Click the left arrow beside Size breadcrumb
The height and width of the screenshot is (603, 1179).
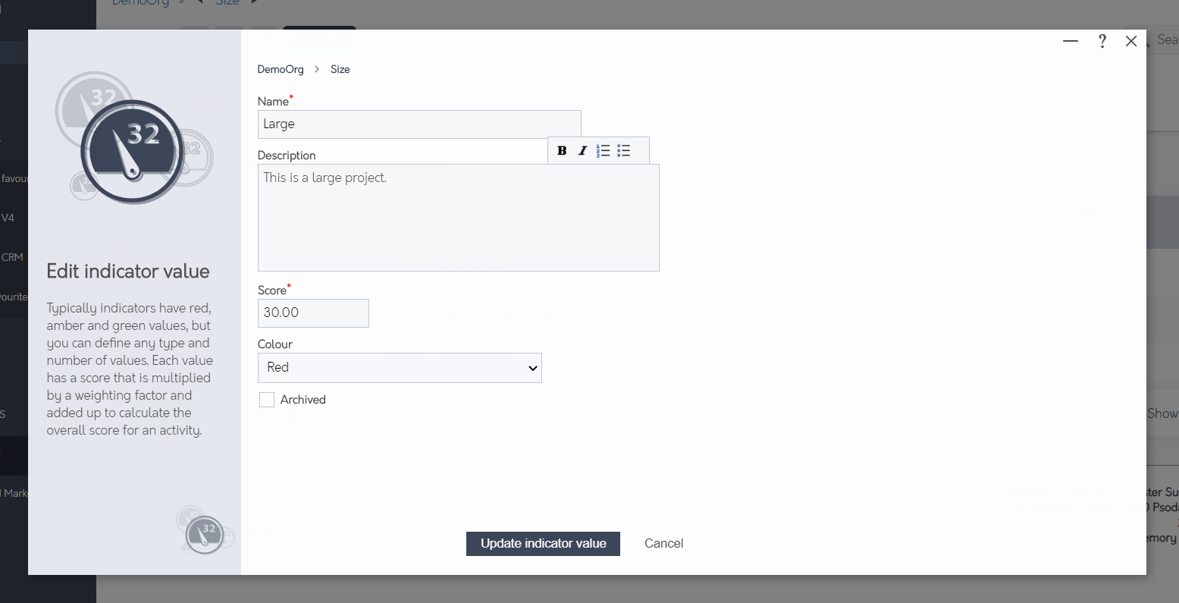[x=199, y=3]
